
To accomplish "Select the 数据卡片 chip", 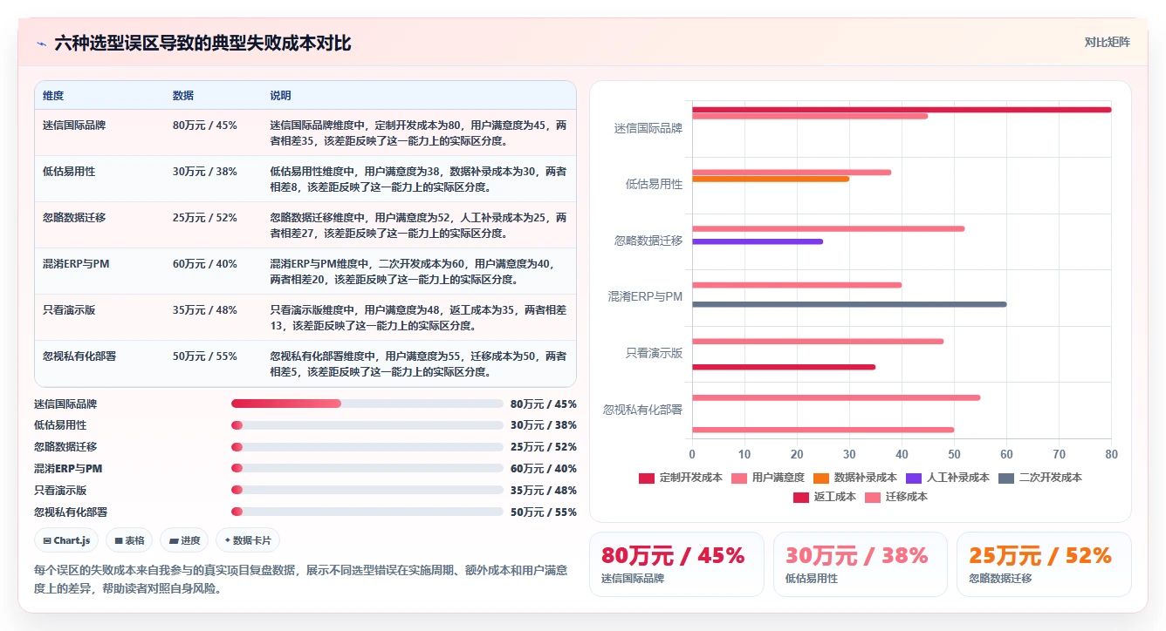I will (248, 540).
